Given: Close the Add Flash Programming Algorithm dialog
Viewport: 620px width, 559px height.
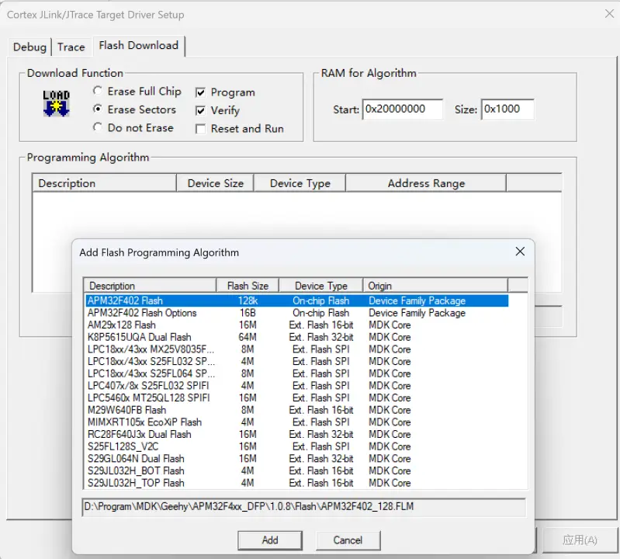Looking at the screenshot, I should [520, 252].
